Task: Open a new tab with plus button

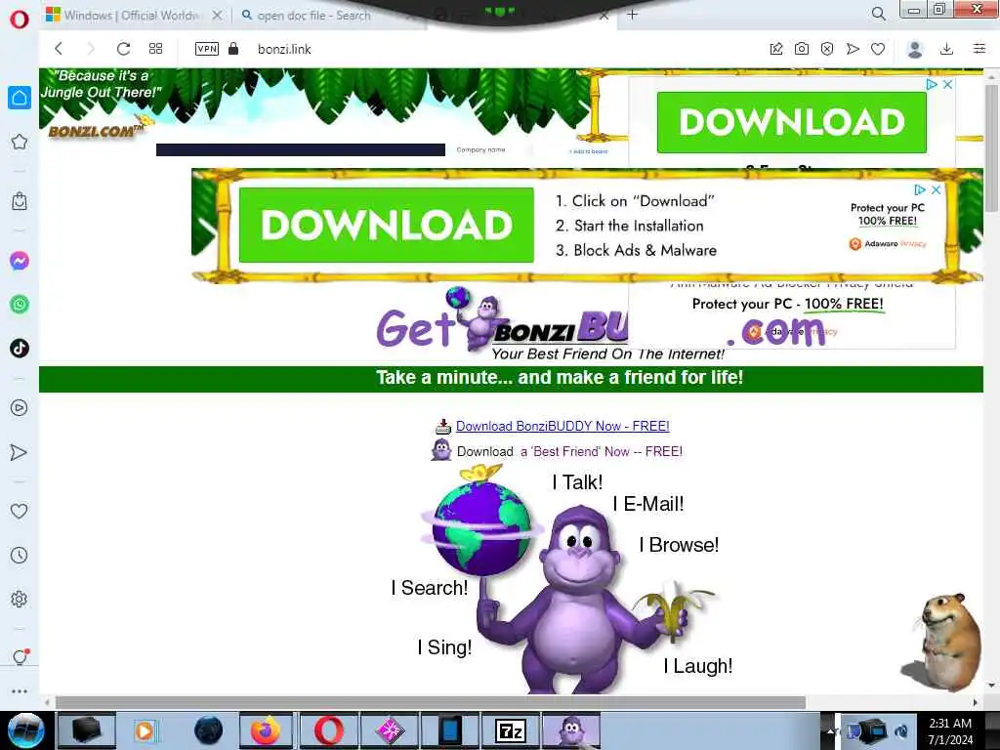Action: (632, 14)
